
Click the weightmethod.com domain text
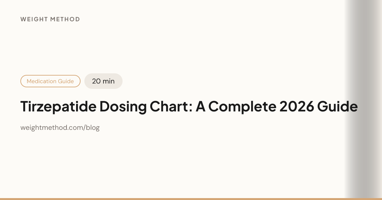[x=52, y=128]
